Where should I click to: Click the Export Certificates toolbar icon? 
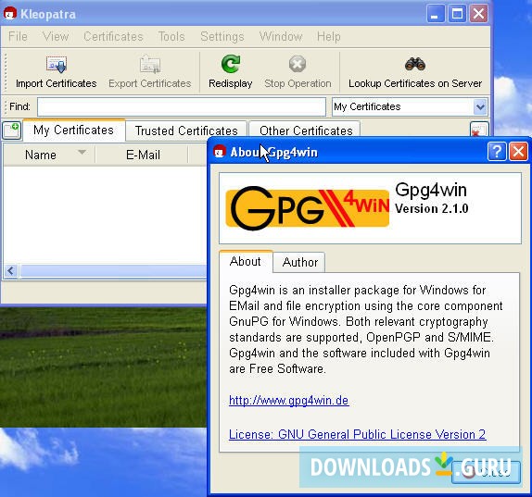coord(149,65)
